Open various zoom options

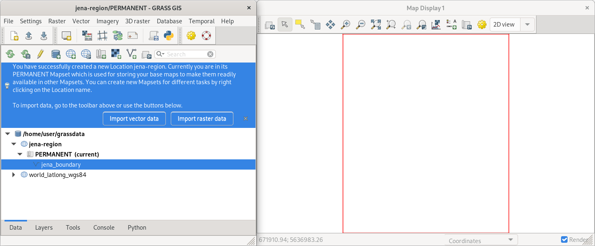click(421, 25)
